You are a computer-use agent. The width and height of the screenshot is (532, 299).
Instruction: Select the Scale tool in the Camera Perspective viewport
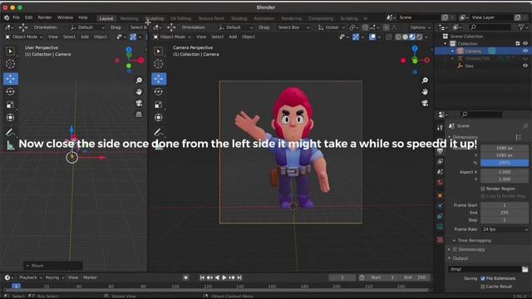click(x=159, y=105)
